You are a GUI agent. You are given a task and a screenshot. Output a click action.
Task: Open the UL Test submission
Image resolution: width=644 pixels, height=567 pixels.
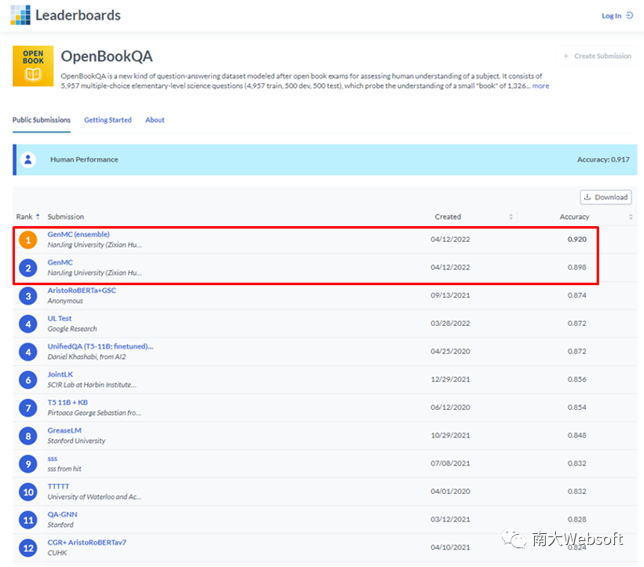point(60,318)
